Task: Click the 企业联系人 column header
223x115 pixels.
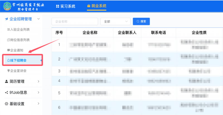Action: tap(127, 33)
